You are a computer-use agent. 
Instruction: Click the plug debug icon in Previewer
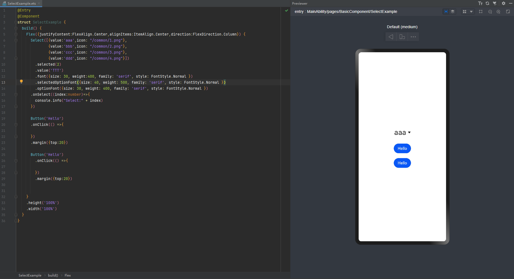pyautogui.click(x=495, y=3)
